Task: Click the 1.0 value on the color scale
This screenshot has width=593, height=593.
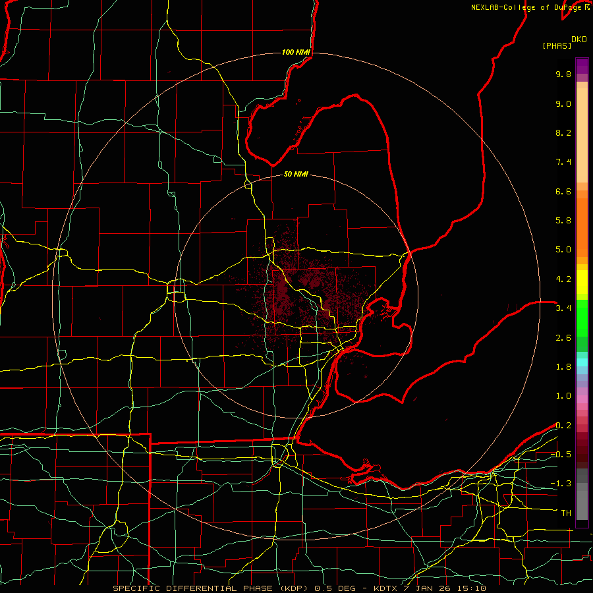Action: (x=563, y=396)
